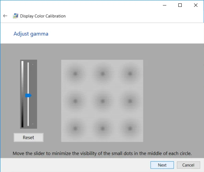Click the Display Color Calibration title text
This screenshot has height=172, width=204.
[x=43, y=16]
